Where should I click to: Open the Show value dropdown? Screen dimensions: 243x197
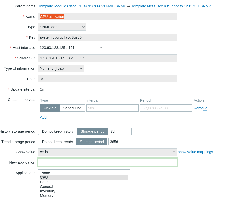pyautogui.click(x=107, y=152)
